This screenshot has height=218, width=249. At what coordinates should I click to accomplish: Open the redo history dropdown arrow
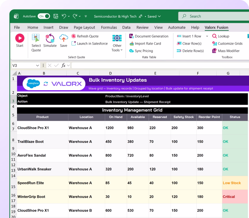point(80,16)
